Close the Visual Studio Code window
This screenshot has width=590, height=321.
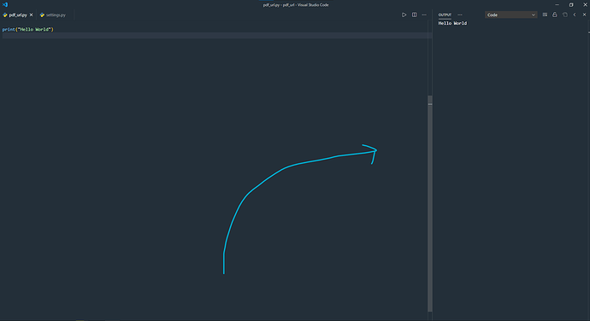[x=585, y=5]
